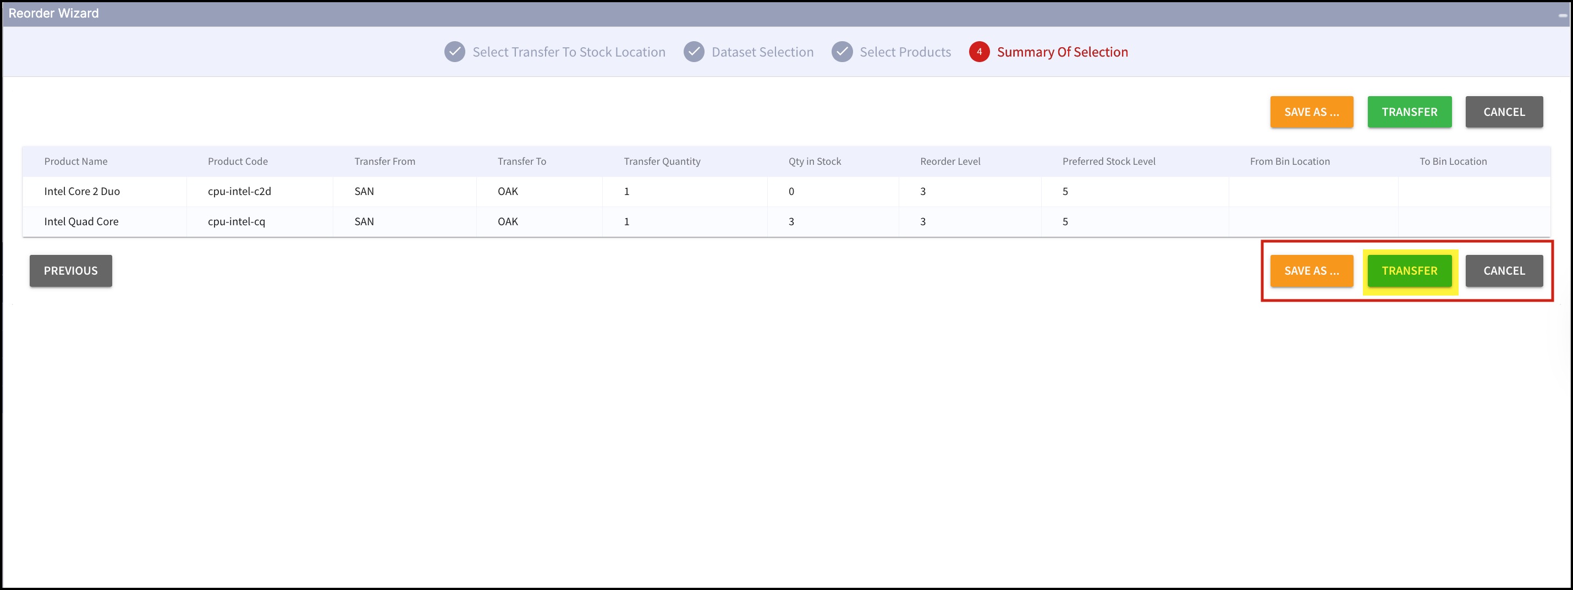This screenshot has height=590, width=1573.
Task: Click OAK in the Intel Quad Core row
Action: 508,221
